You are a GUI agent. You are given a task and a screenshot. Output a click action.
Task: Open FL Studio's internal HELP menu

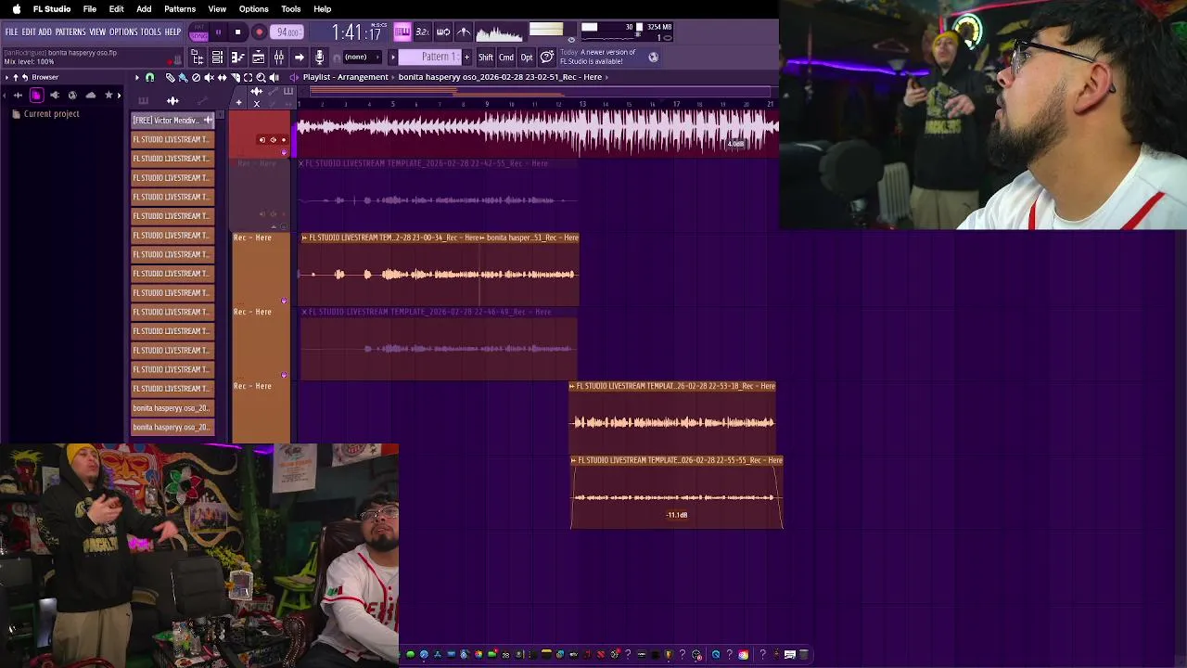pos(172,32)
